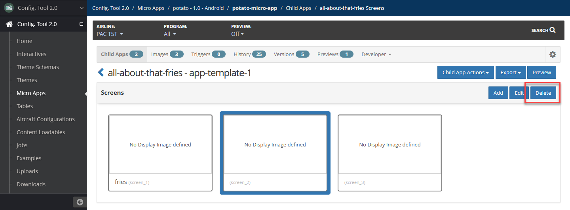The height and width of the screenshot is (210, 570).
Task: Switch to the Images tab
Action: point(167,54)
